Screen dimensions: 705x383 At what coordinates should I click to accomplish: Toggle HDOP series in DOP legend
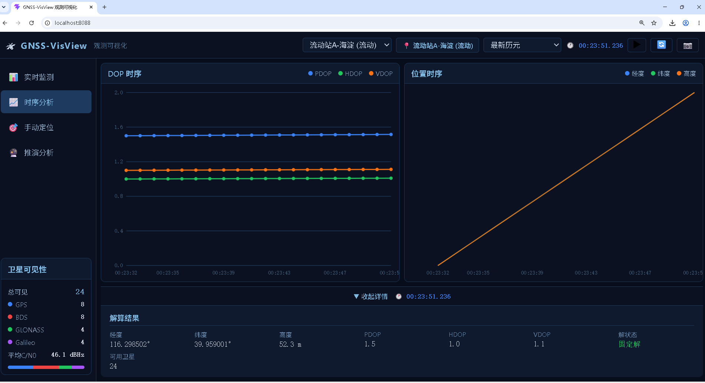pos(350,74)
